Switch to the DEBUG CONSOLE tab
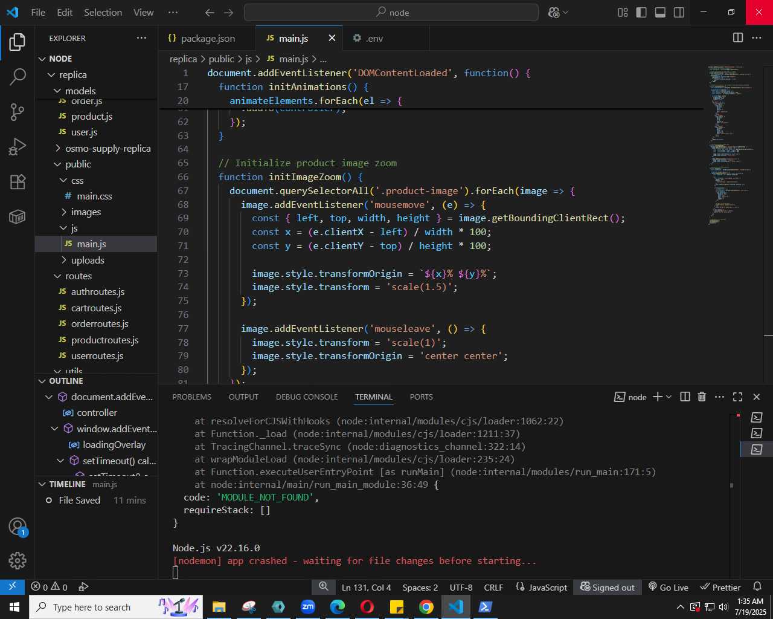This screenshot has width=773, height=619. click(307, 397)
